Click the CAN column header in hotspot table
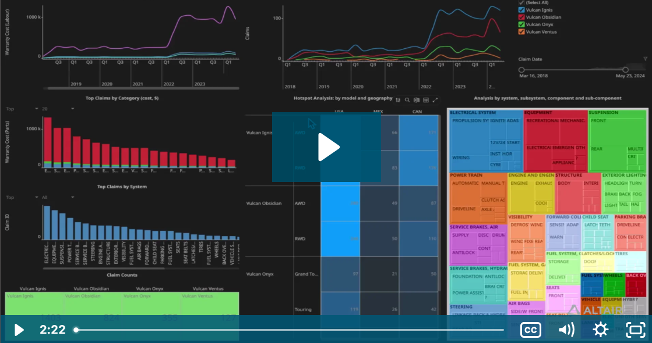Image resolution: width=652 pixels, height=343 pixels. (417, 112)
